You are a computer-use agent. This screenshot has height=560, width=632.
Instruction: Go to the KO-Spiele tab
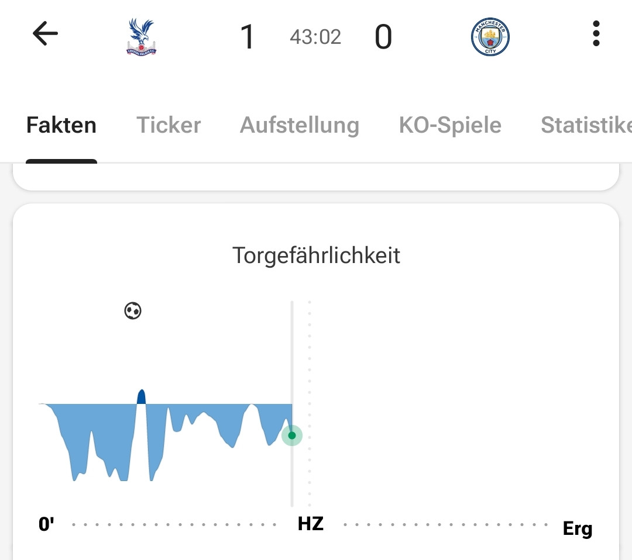coord(450,125)
